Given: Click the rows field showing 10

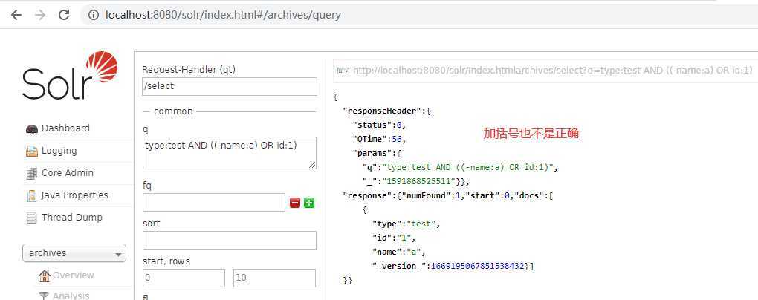Looking at the screenshot, I should click(273, 278).
